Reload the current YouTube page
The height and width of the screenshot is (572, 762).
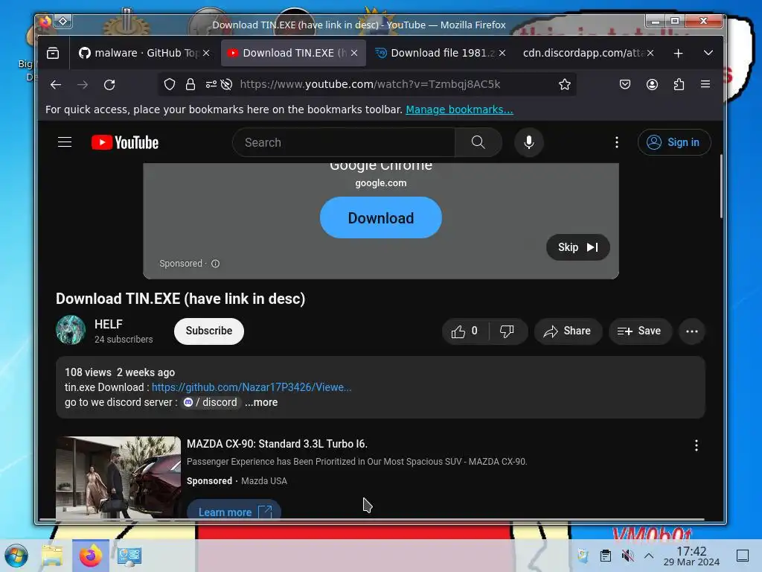(x=109, y=85)
